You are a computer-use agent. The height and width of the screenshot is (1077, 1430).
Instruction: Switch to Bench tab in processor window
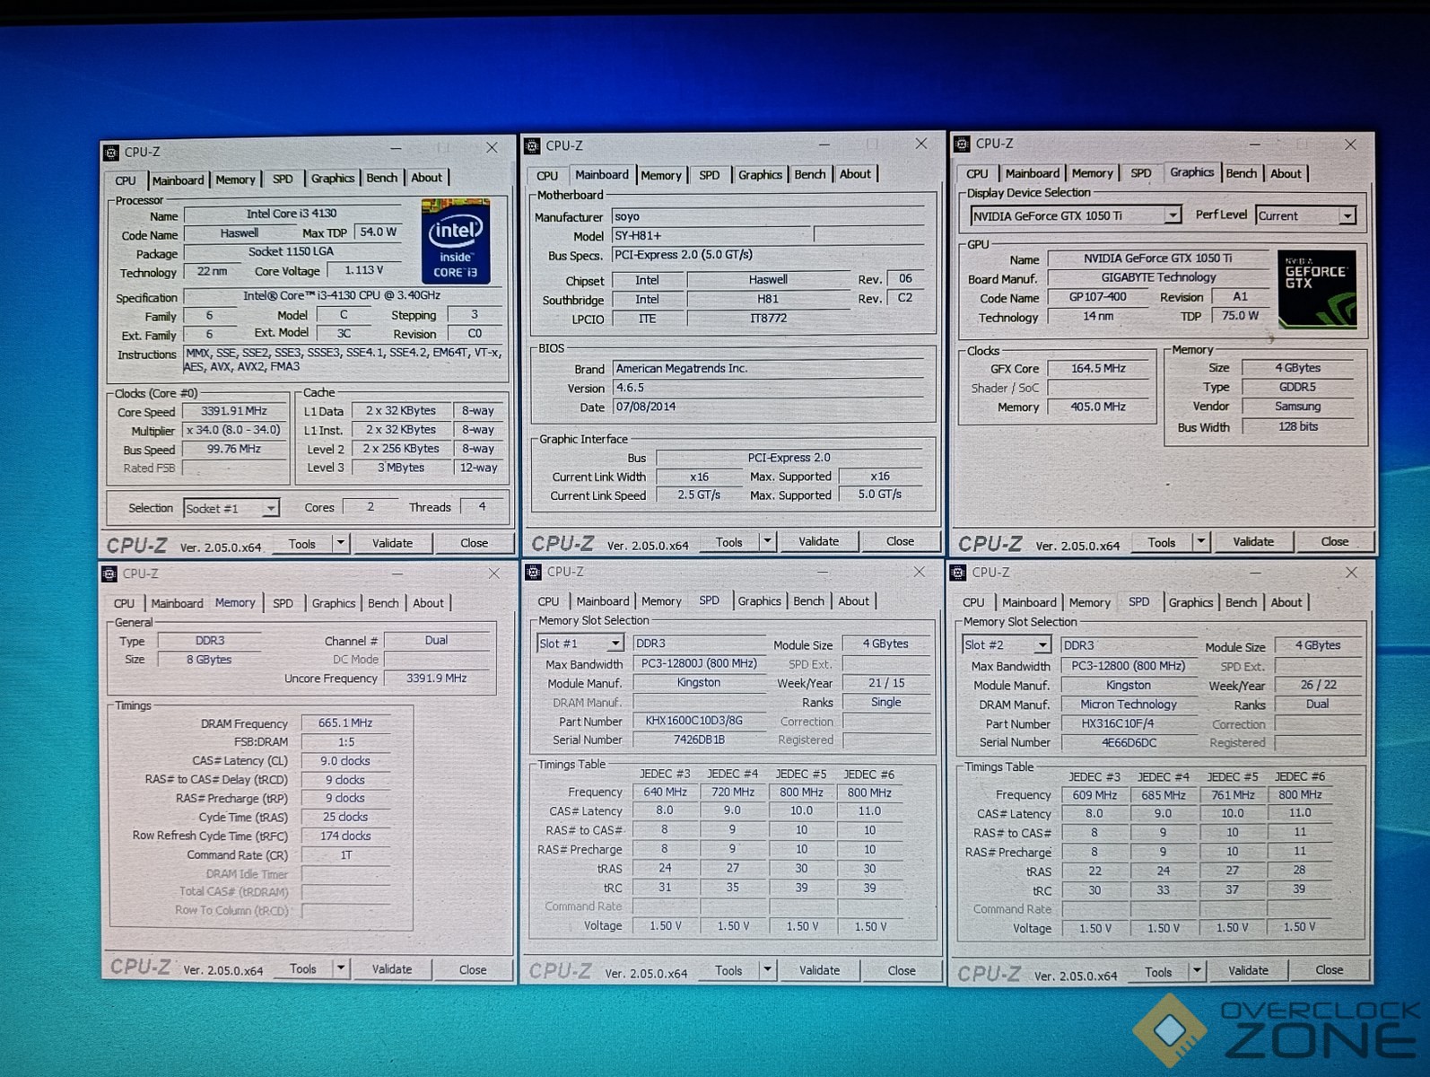click(381, 179)
